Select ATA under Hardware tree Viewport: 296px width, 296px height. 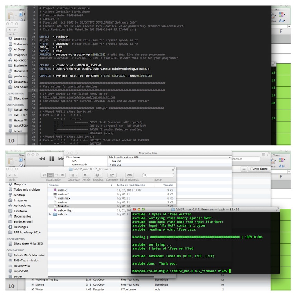point(74,161)
